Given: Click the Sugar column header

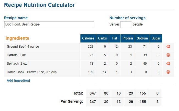Looking at the screenshot, I should (156, 38).
